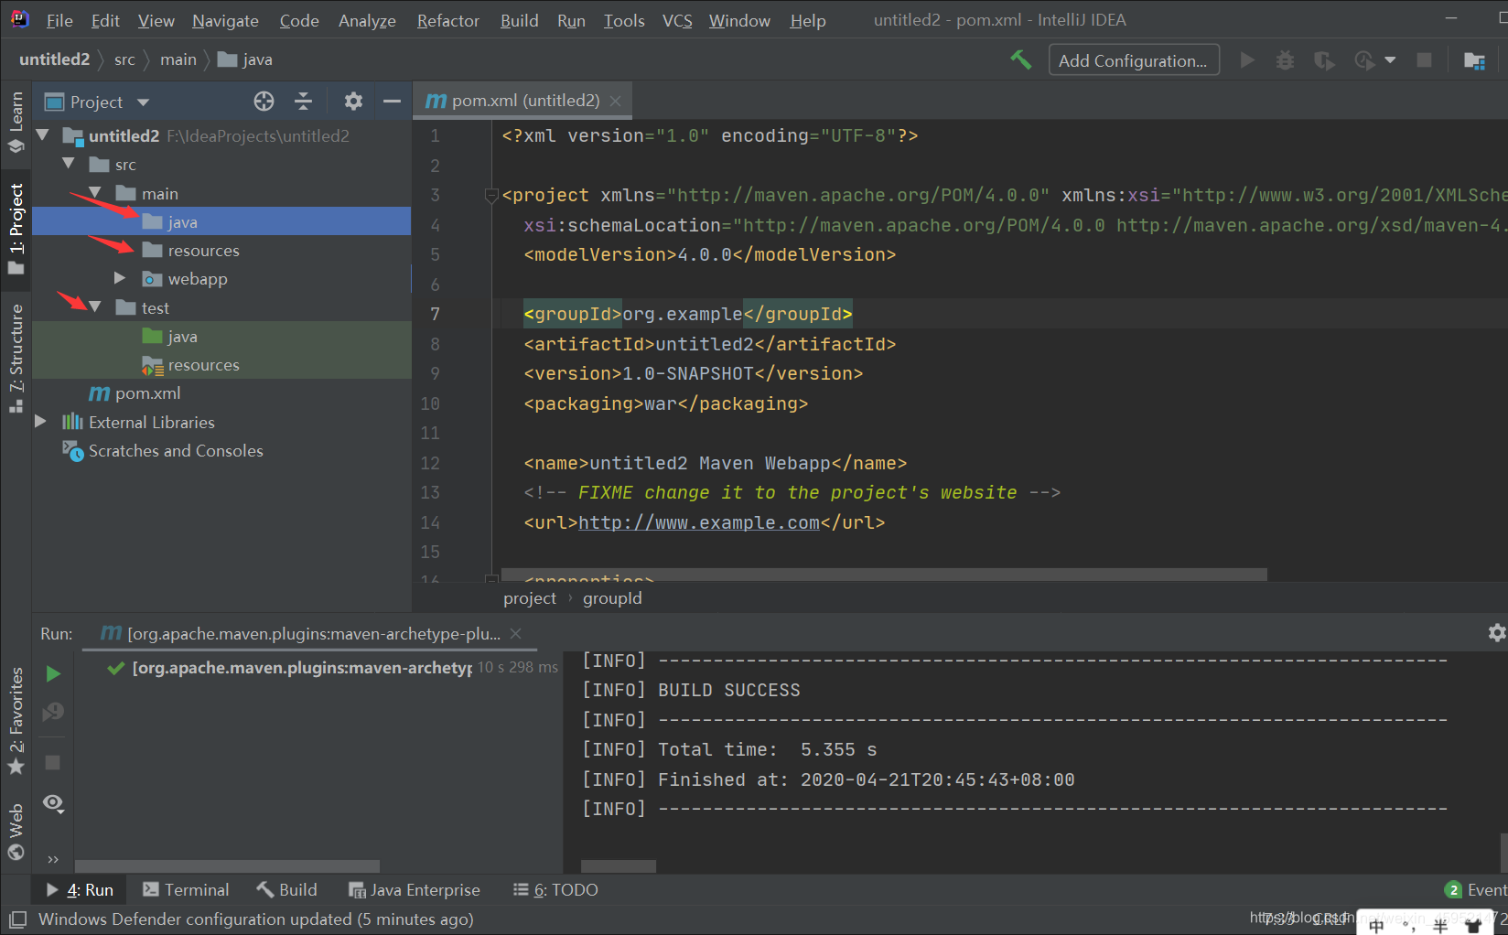Click the editor horizontal scrollbar
Viewport: 1508px width, 935px height.
[883, 575]
